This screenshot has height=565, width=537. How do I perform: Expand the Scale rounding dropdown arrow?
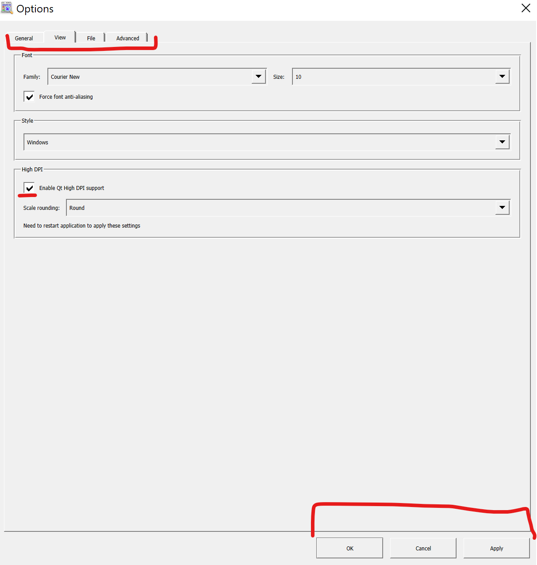click(502, 208)
